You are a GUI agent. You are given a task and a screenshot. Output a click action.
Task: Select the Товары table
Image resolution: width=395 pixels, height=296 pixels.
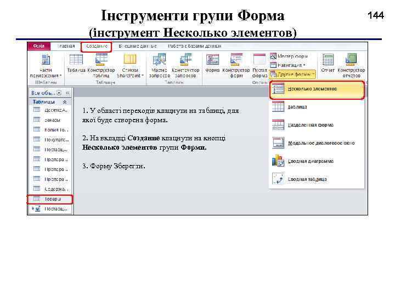point(50,199)
